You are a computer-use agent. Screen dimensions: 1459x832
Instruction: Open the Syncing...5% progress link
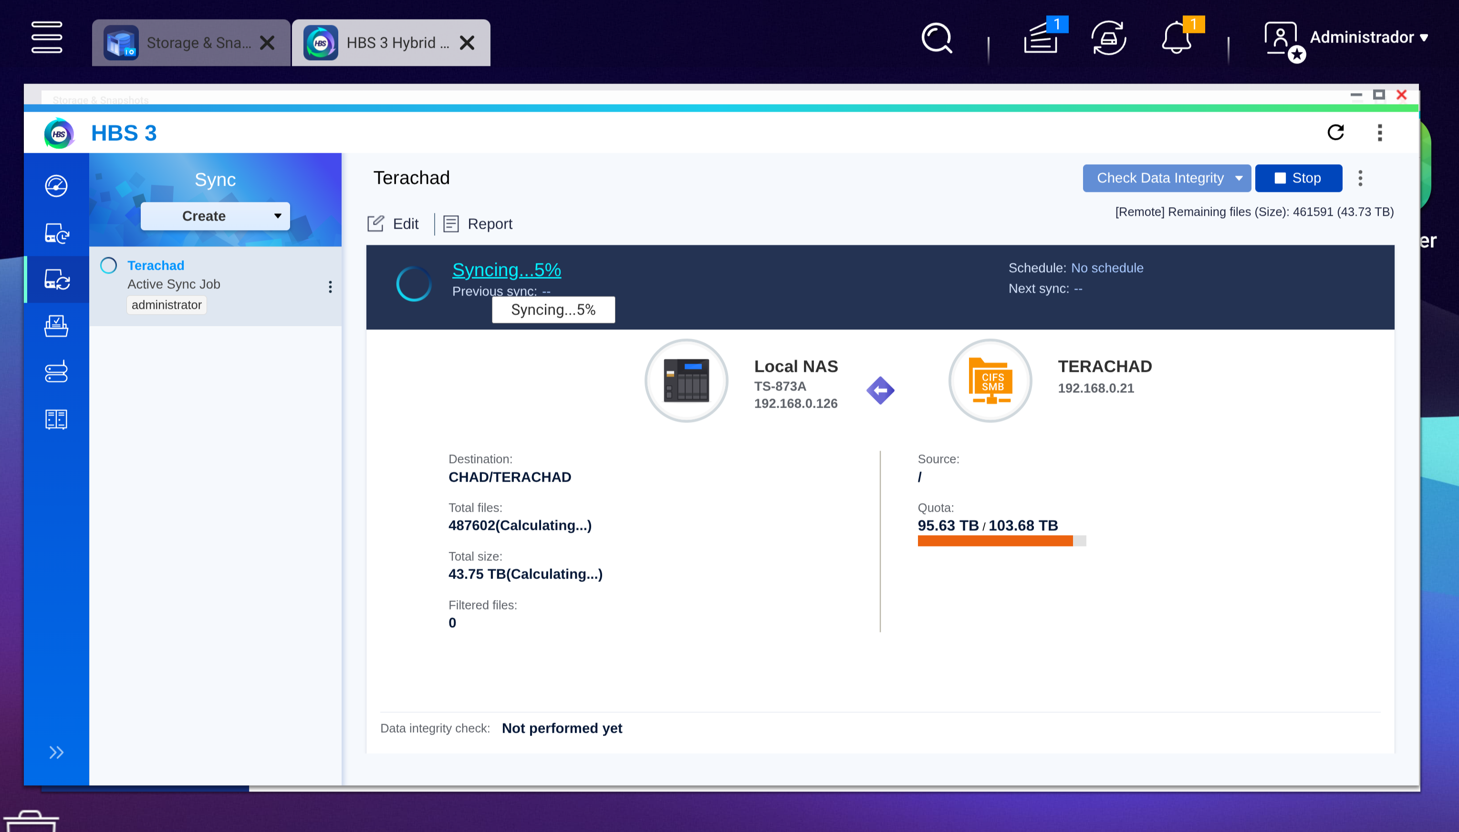click(507, 270)
